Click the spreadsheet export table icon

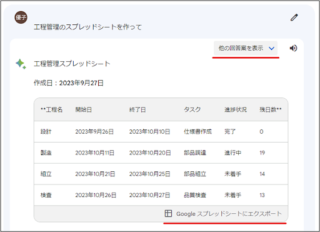(x=168, y=213)
